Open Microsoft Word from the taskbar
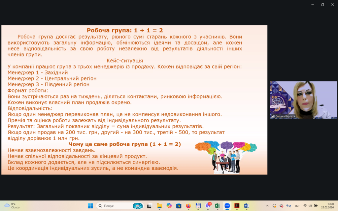 pos(246,206)
